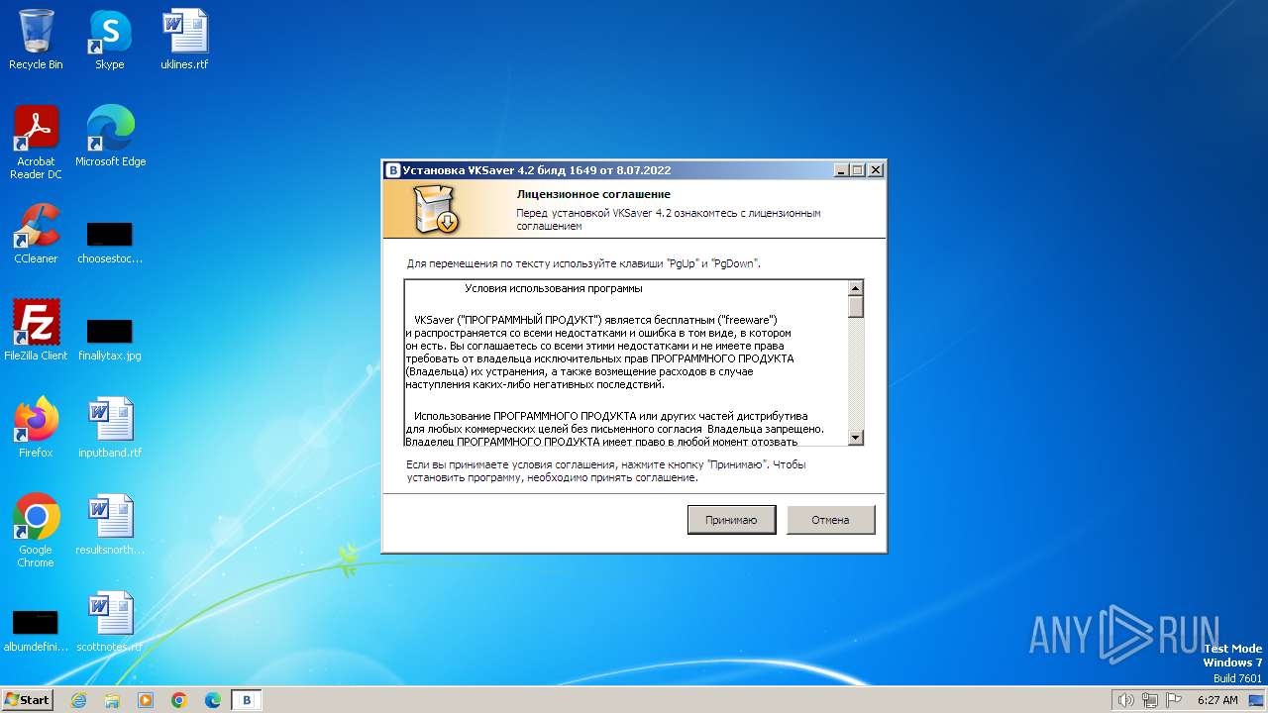Viewport: 1268px width, 713px height.
Task: Click the VK logo in installer title bar
Action: pos(392,170)
